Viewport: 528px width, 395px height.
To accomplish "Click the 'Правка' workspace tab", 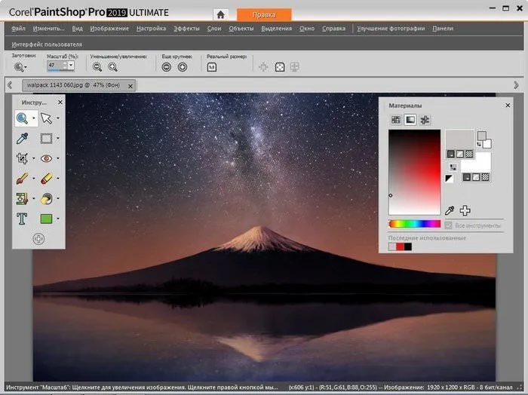I will (263, 14).
